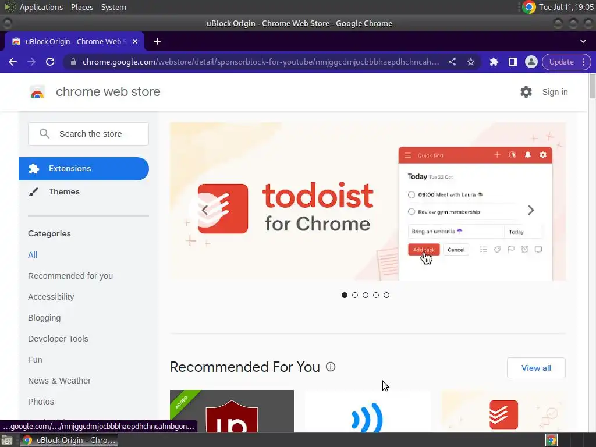Open a new tab with the plus button
The image size is (596, 447).
pyautogui.click(x=157, y=41)
